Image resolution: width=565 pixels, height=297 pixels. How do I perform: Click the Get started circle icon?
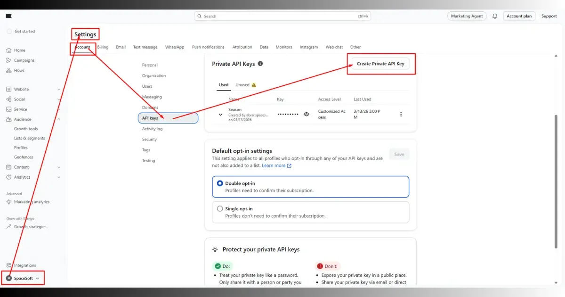click(x=9, y=32)
